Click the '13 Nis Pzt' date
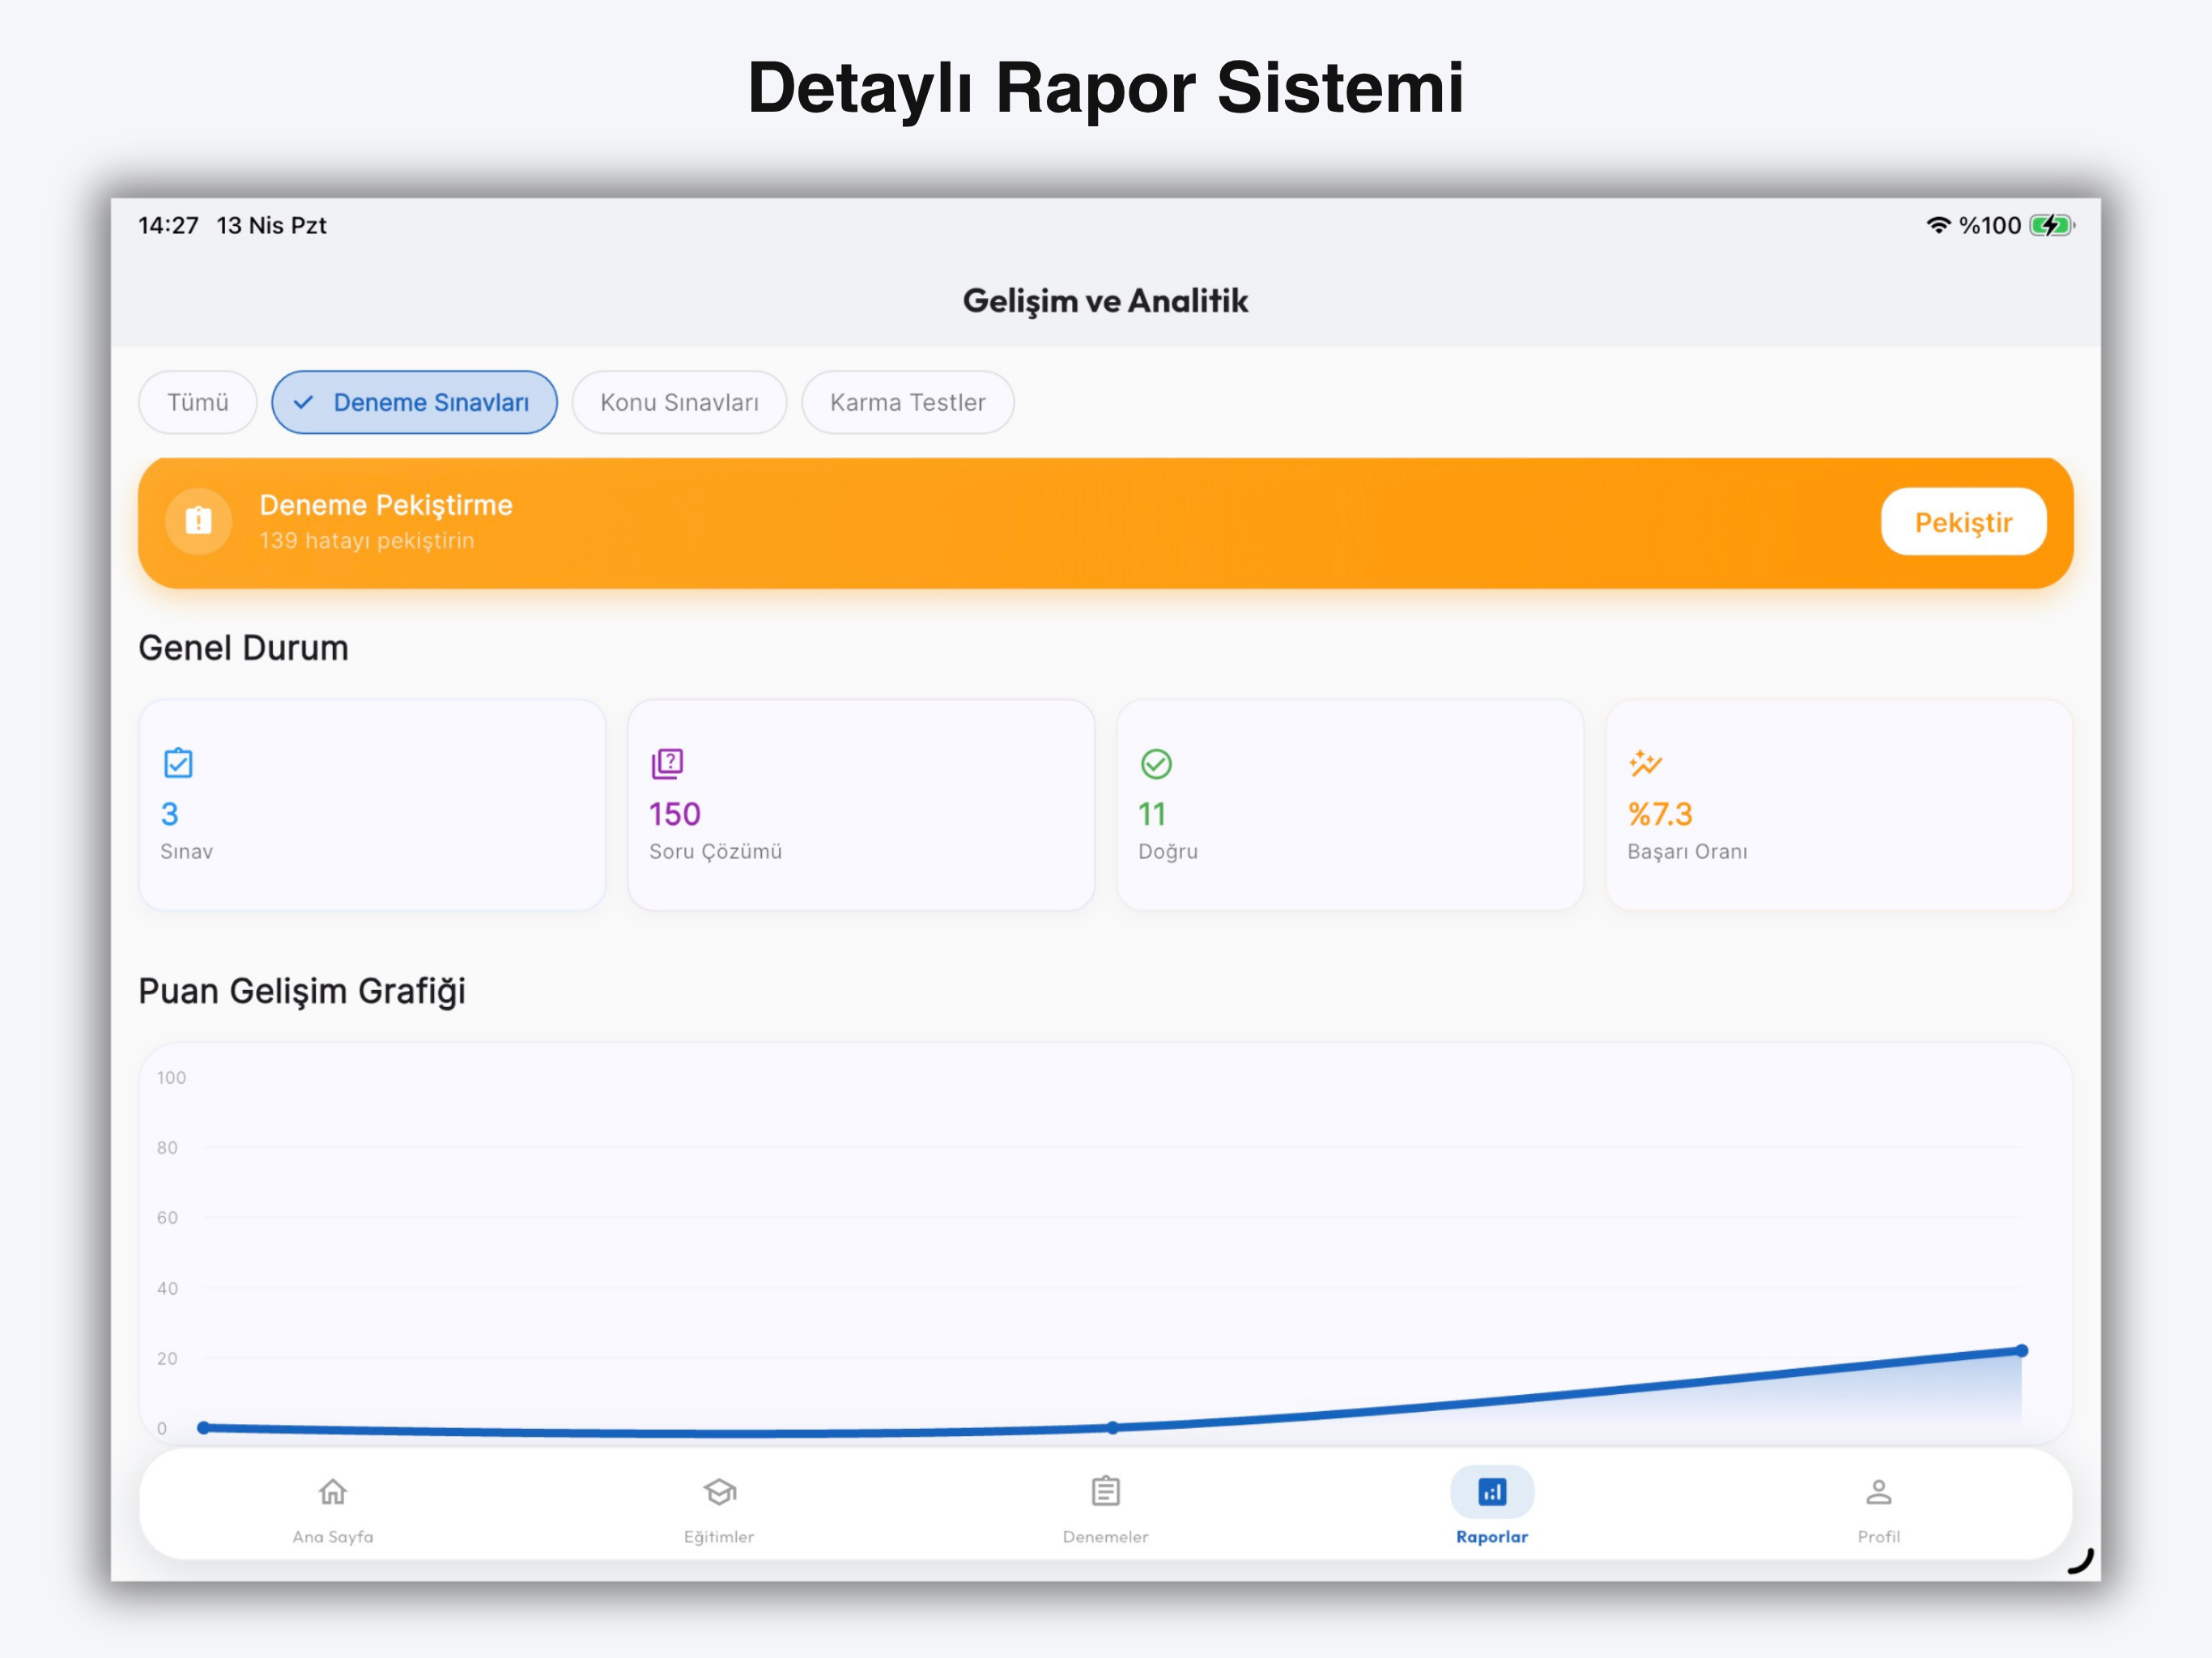The width and height of the screenshot is (2212, 1658). pos(271,225)
